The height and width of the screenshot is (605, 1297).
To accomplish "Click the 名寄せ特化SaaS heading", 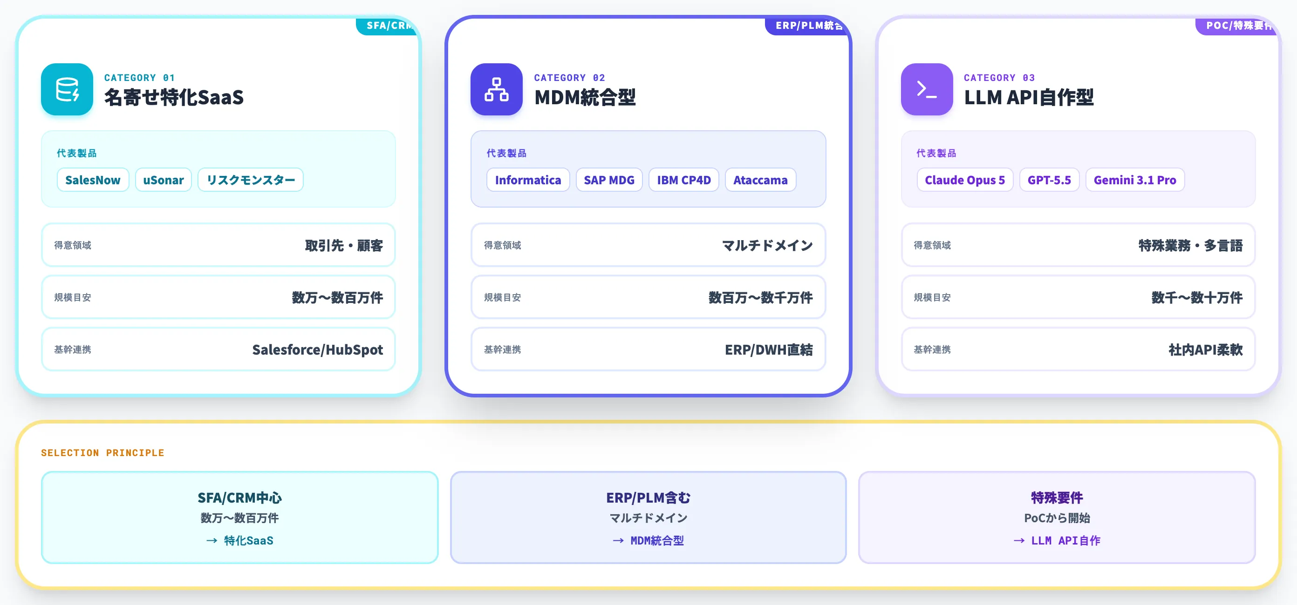I will click(x=174, y=98).
